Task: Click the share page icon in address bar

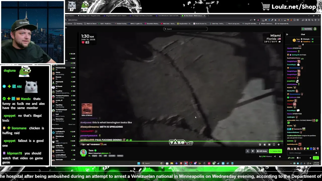Action: 251,20
